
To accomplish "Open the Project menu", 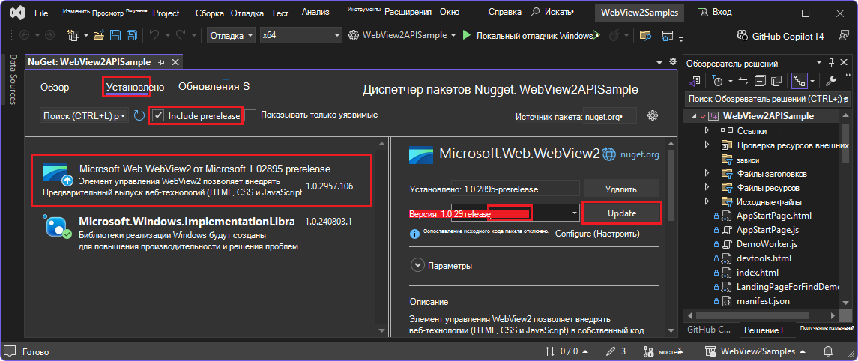I will [166, 13].
